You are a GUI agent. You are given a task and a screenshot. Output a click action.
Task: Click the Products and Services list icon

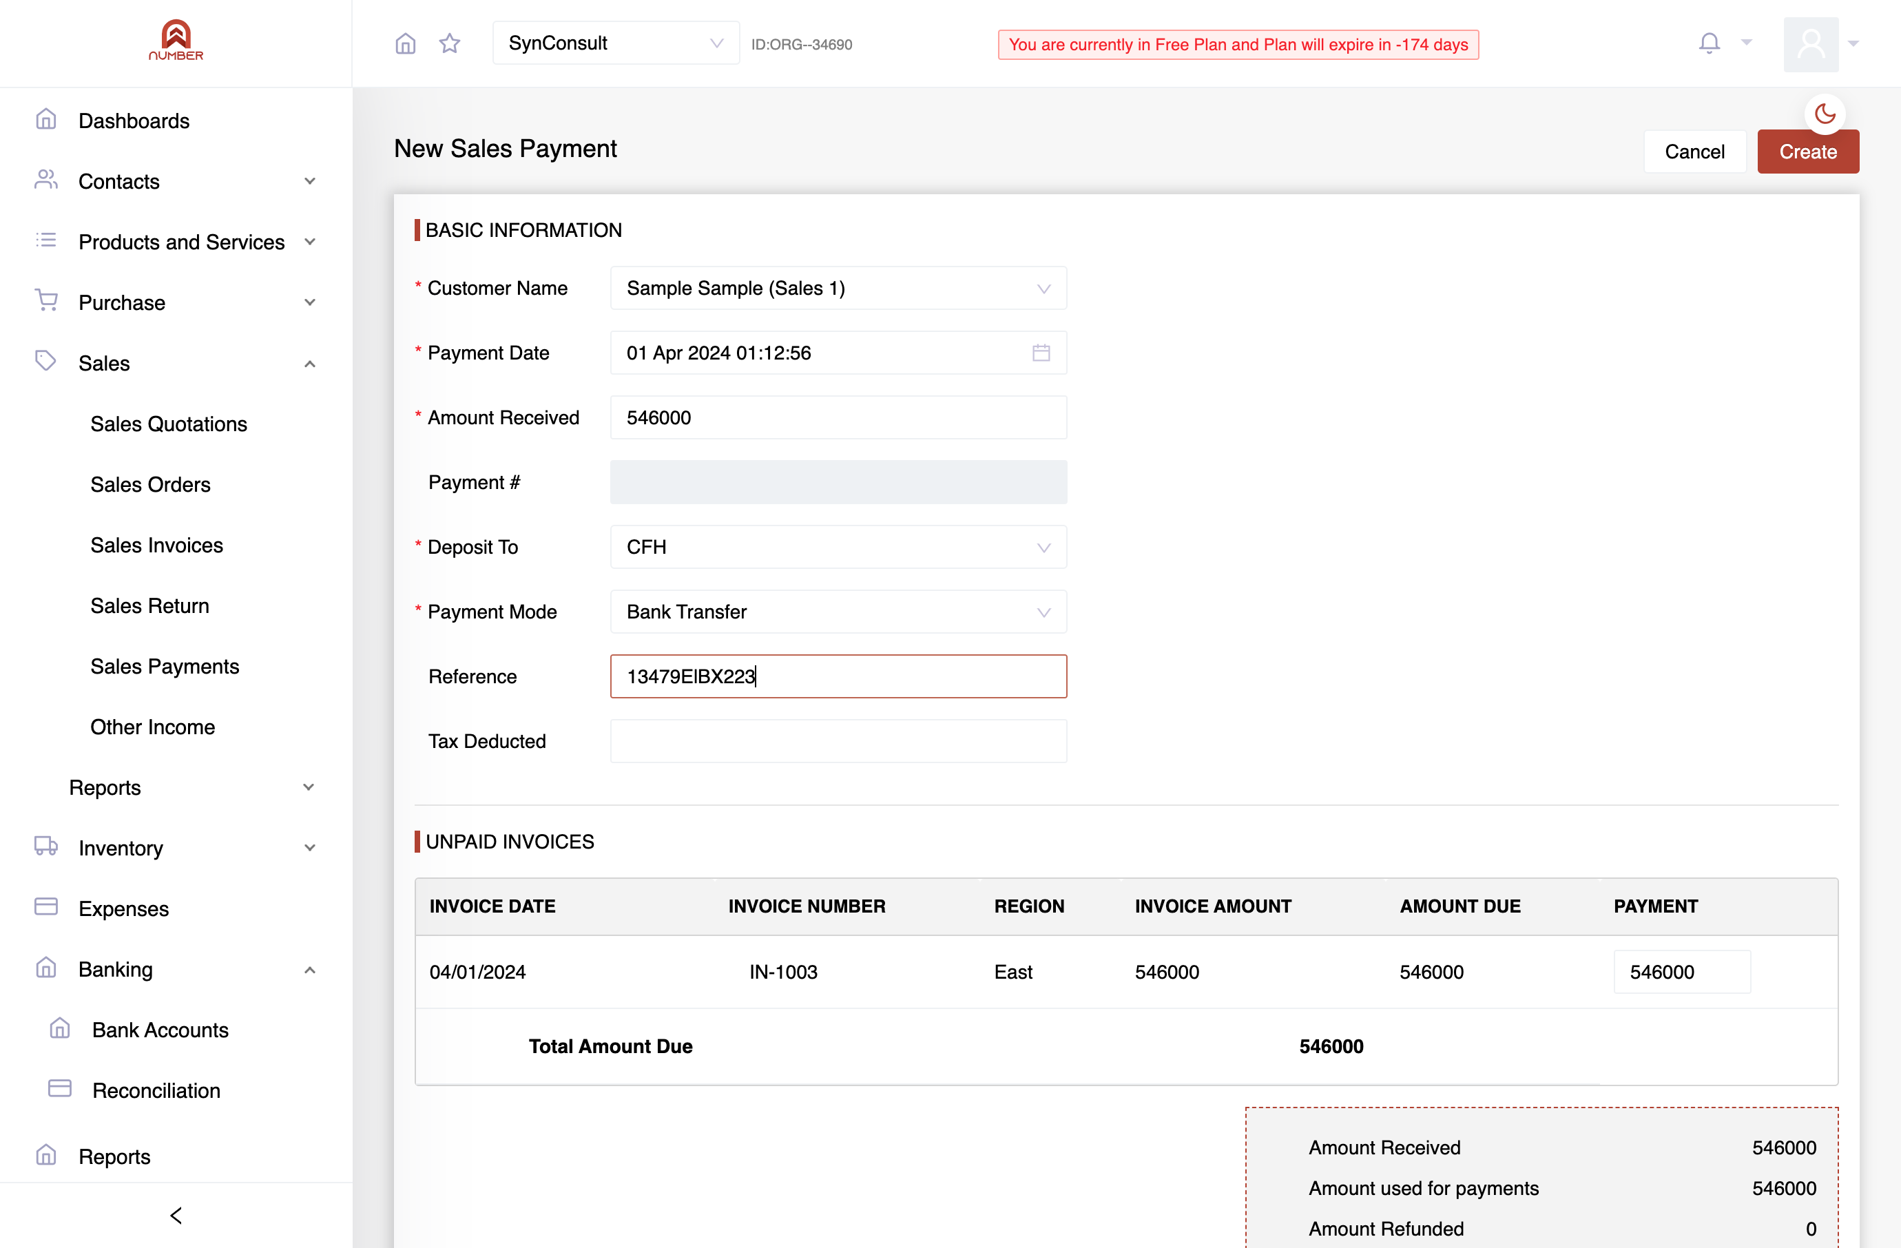click(x=46, y=240)
